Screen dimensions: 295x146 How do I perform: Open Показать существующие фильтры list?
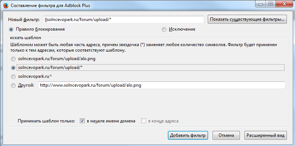(x=247, y=19)
